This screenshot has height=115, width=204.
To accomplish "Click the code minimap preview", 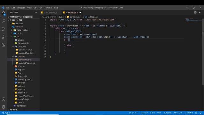I will (x=193, y=20).
